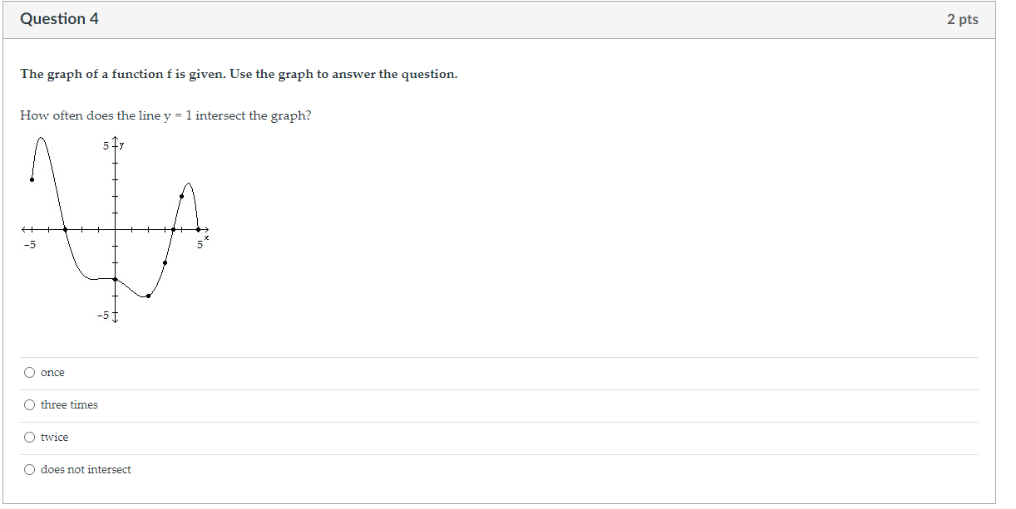Choose the 'three times' radio option
Screen dimensions: 1016x509
(x=30, y=405)
